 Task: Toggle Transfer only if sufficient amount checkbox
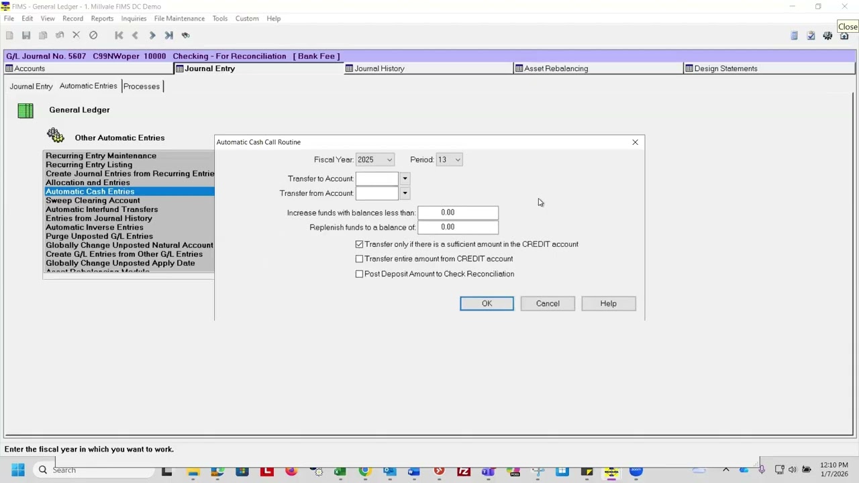[359, 244]
